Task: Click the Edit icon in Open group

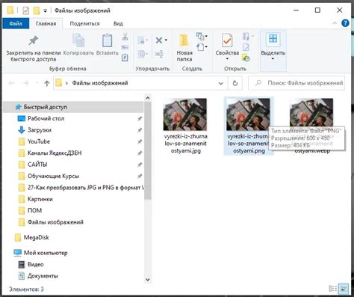Action: coord(246,47)
